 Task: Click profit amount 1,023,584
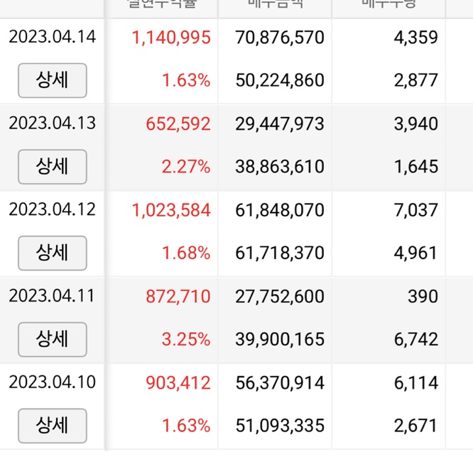(171, 211)
